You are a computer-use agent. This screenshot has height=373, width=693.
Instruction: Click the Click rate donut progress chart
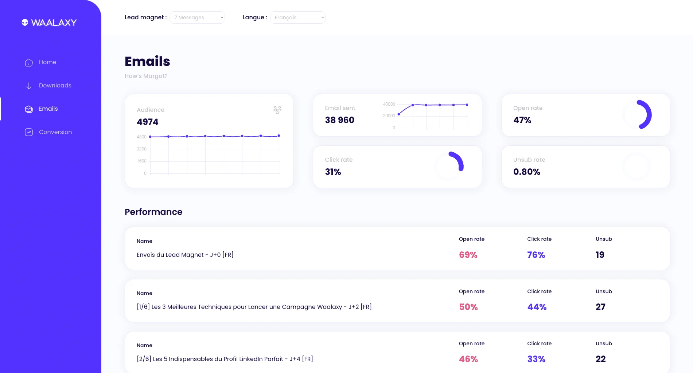pos(449,166)
